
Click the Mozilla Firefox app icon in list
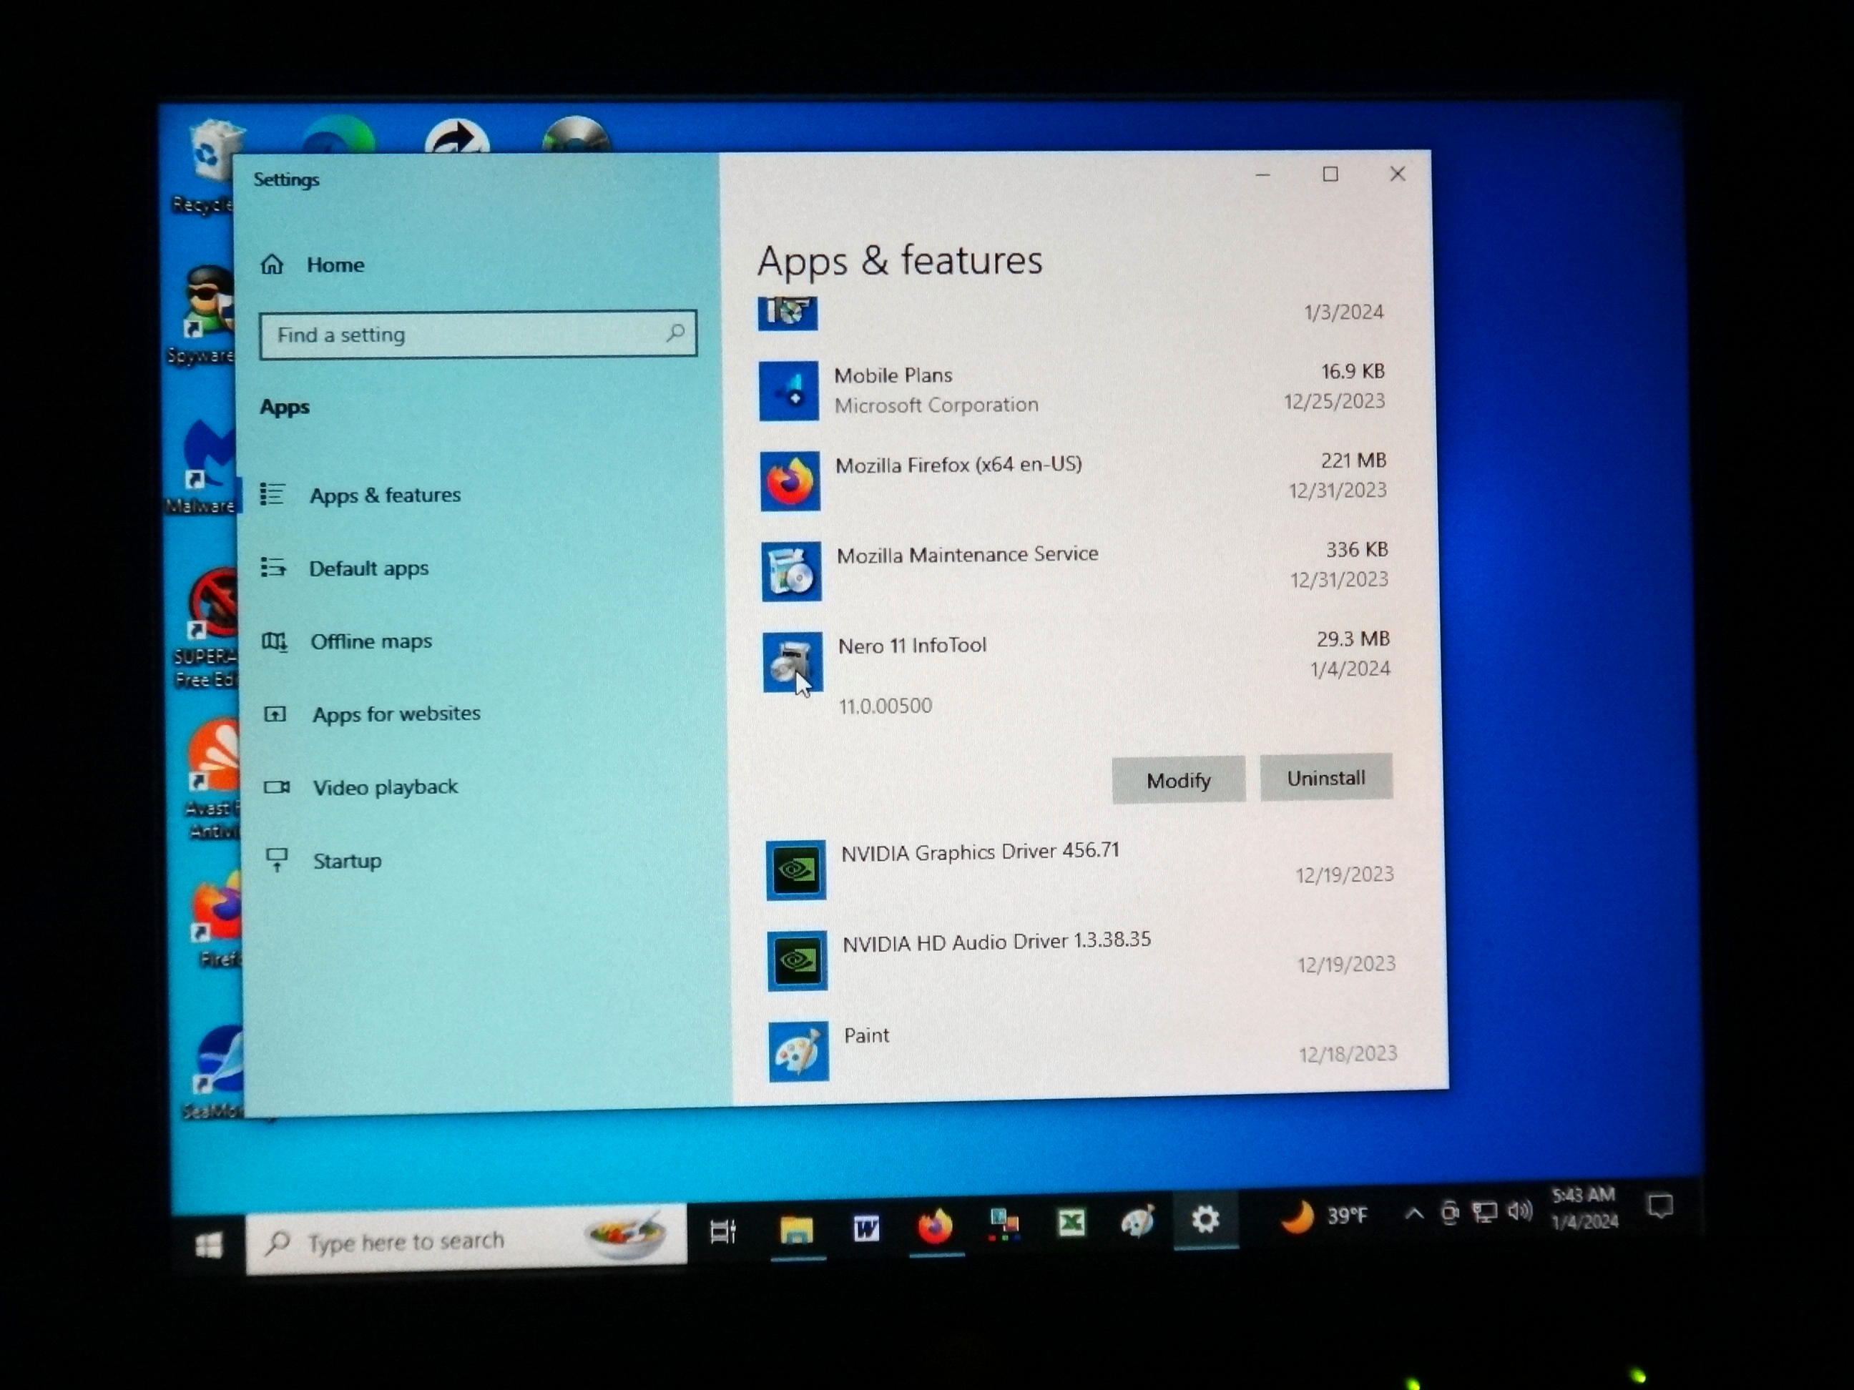tap(790, 481)
